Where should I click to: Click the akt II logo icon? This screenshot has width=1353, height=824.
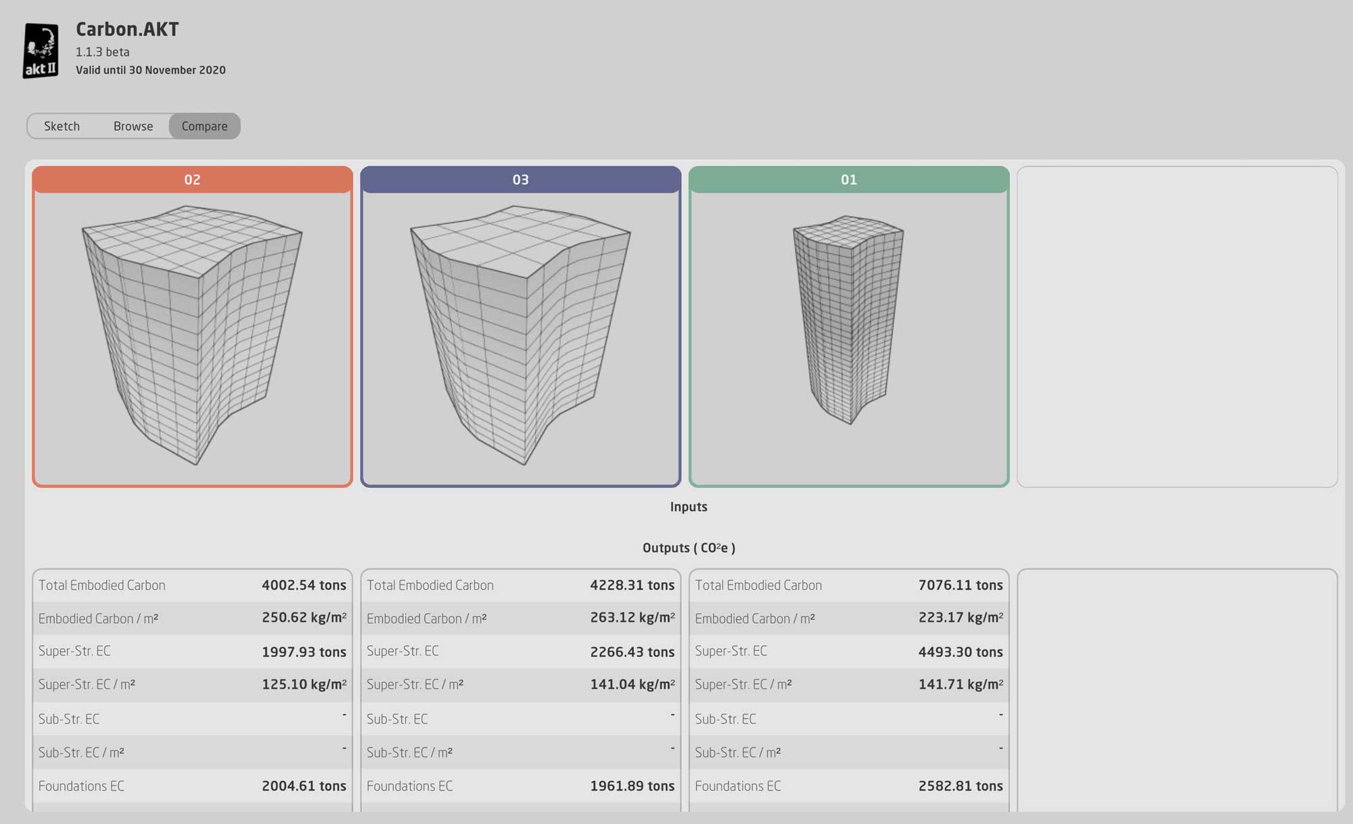(x=41, y=51)
